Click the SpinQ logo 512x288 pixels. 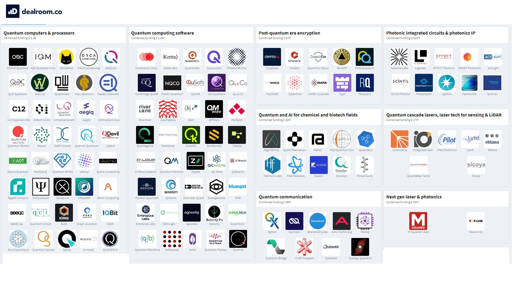pos(67,239)
